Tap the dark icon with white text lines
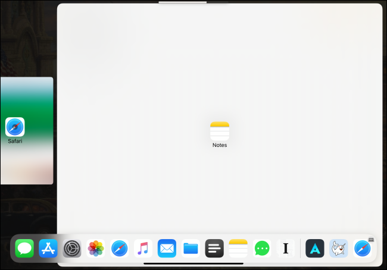The image size is (387, 270). point(214,248)
